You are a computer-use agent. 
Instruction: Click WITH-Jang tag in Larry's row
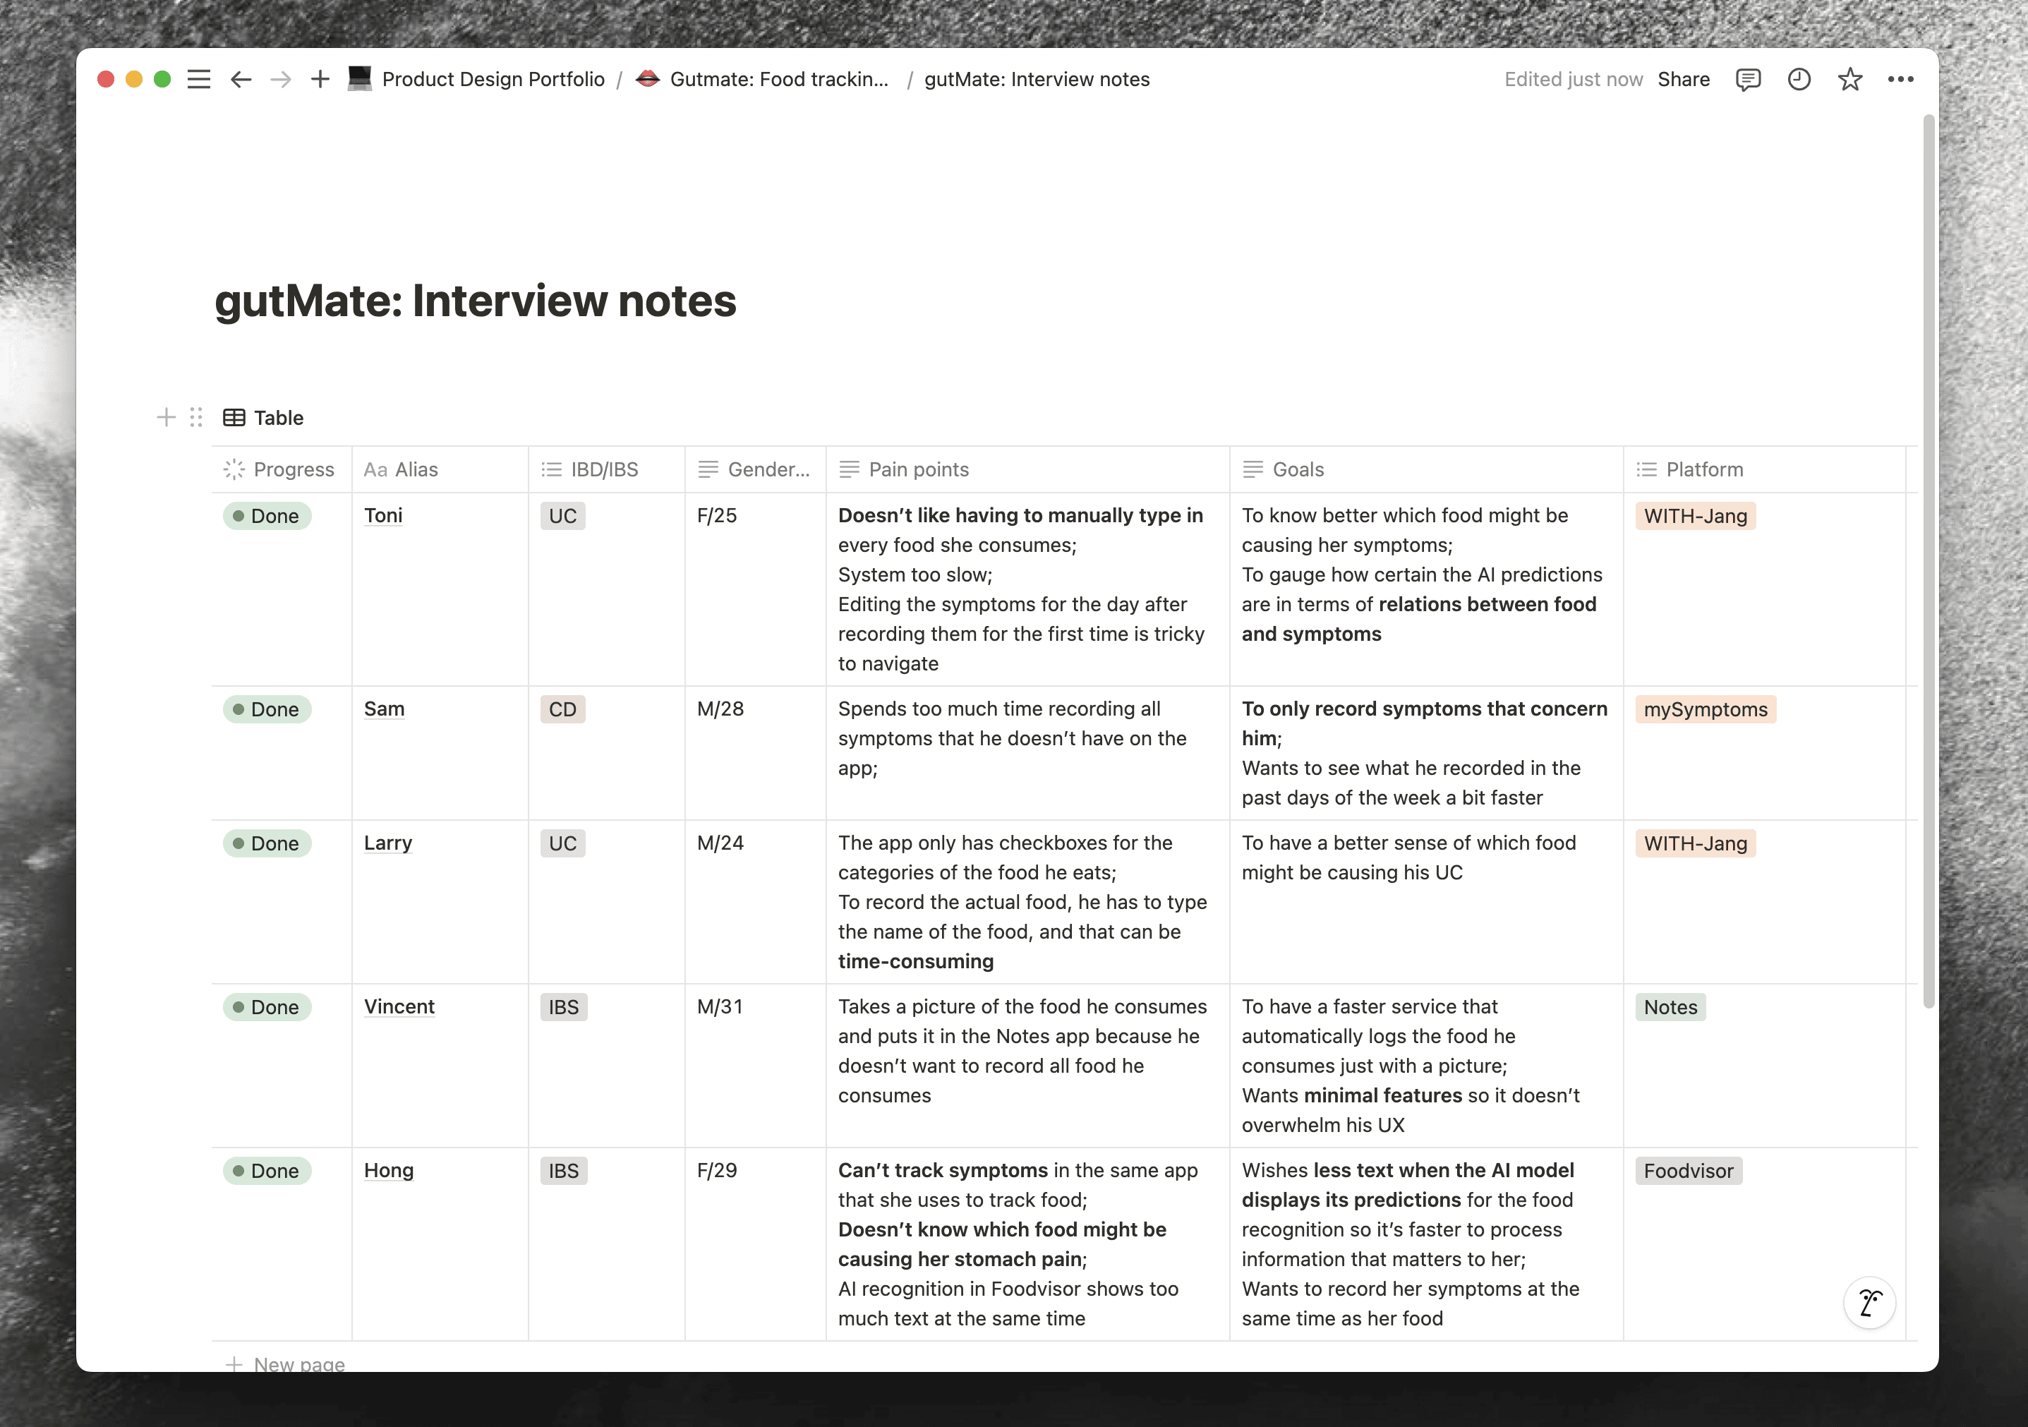point(1695,844)
